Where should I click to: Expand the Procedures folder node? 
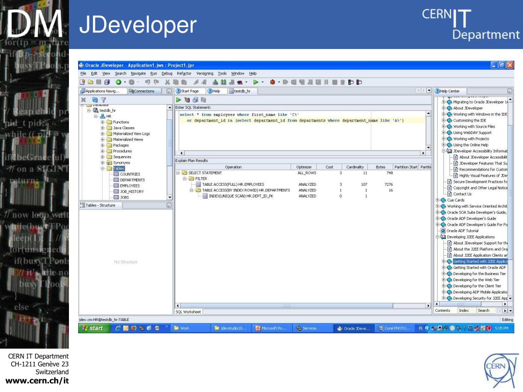point(102,151)
